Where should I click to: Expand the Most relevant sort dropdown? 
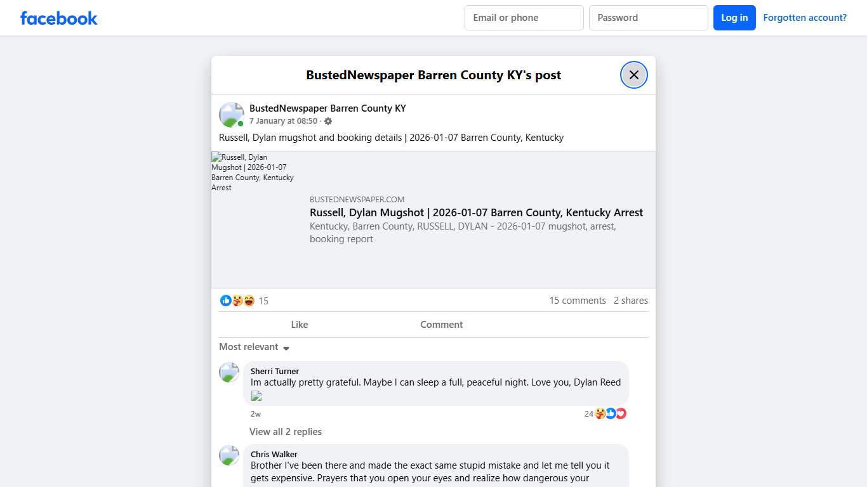point(254,347)
